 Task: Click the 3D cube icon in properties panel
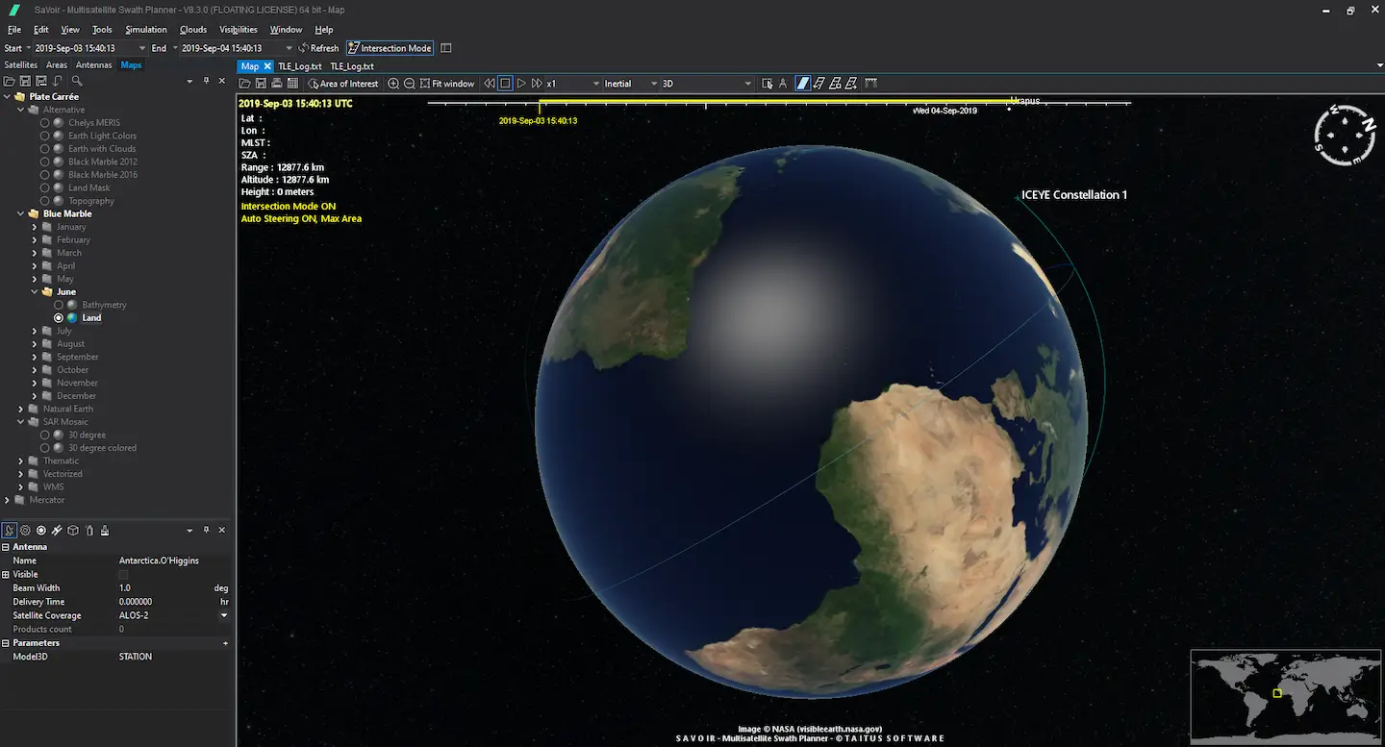73,530
